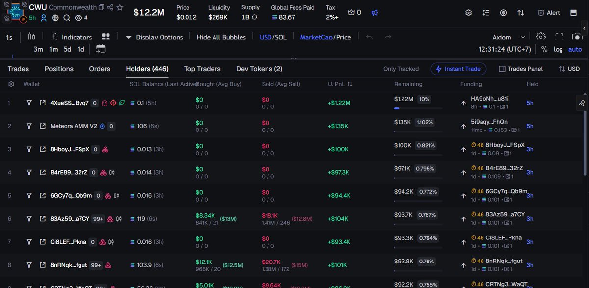Open the top bar hexagon settings icon
The image size is (589, 288).
pos(469,13)
